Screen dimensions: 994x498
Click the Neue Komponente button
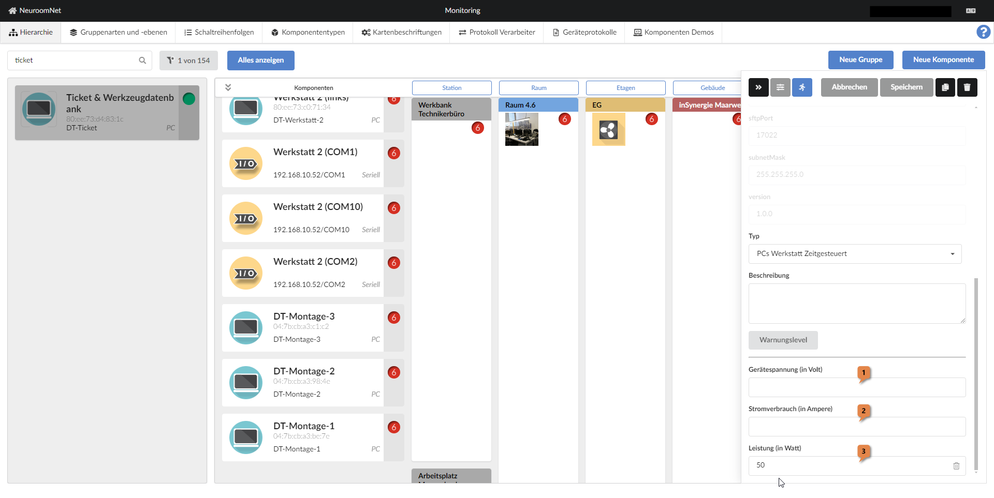point(943,60)
